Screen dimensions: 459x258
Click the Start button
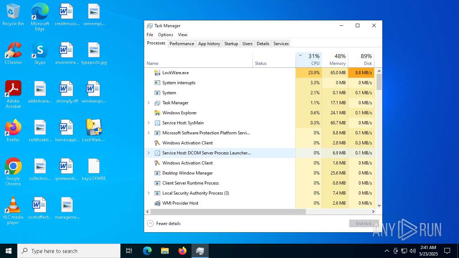9,251
